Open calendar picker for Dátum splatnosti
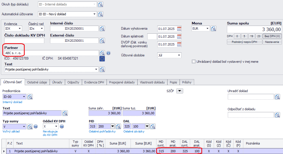283x154 pixels. [x=179, y=37]
